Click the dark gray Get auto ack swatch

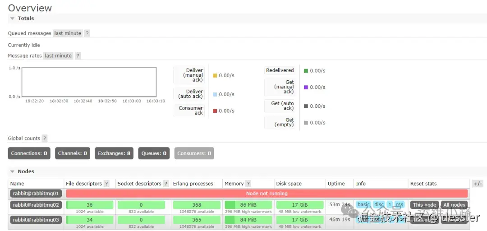pyautogui.click(x=306, y=106)
